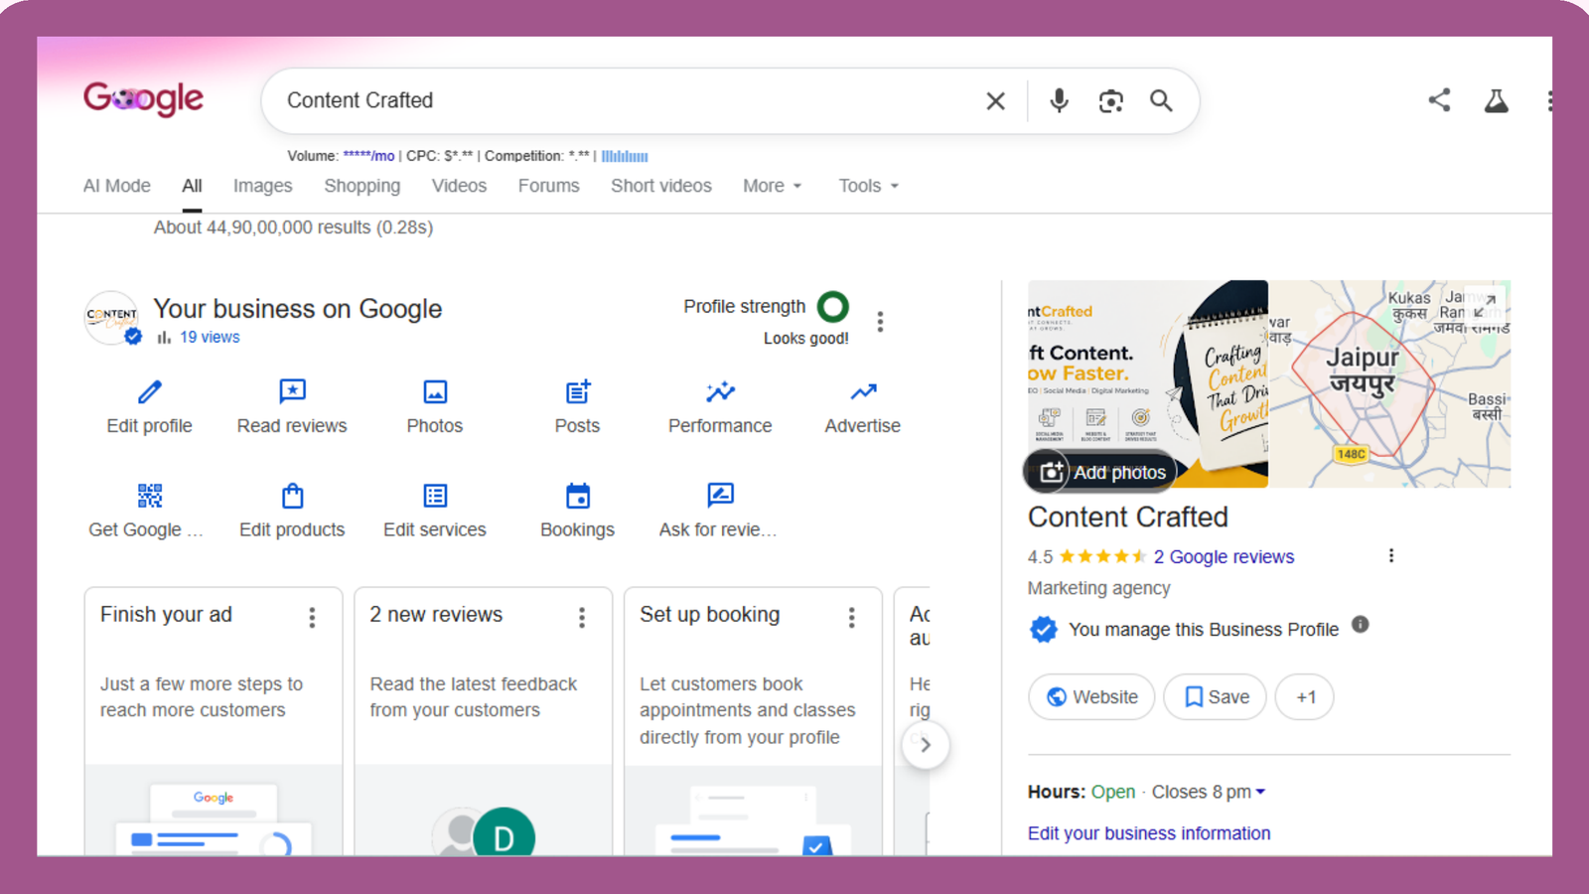
Task: Switch to AI Mode tab
Action: tap(117, 186)
